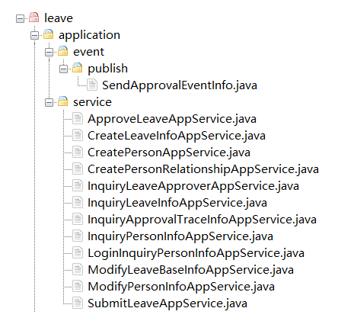This screenshot has height=321, width=338.
Task: Click the SendApprovalEventInfo.java file icon
Action: pos(92,85)
